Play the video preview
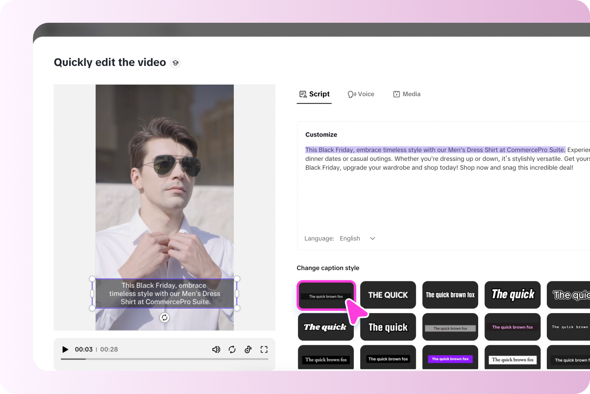Screen dimensions: 590x394 pos(65,349)
